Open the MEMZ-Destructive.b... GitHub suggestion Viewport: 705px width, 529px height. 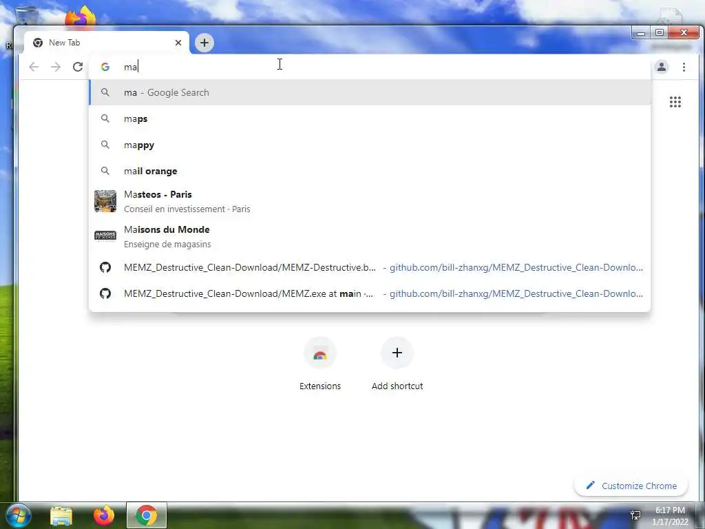click(370, 268)
